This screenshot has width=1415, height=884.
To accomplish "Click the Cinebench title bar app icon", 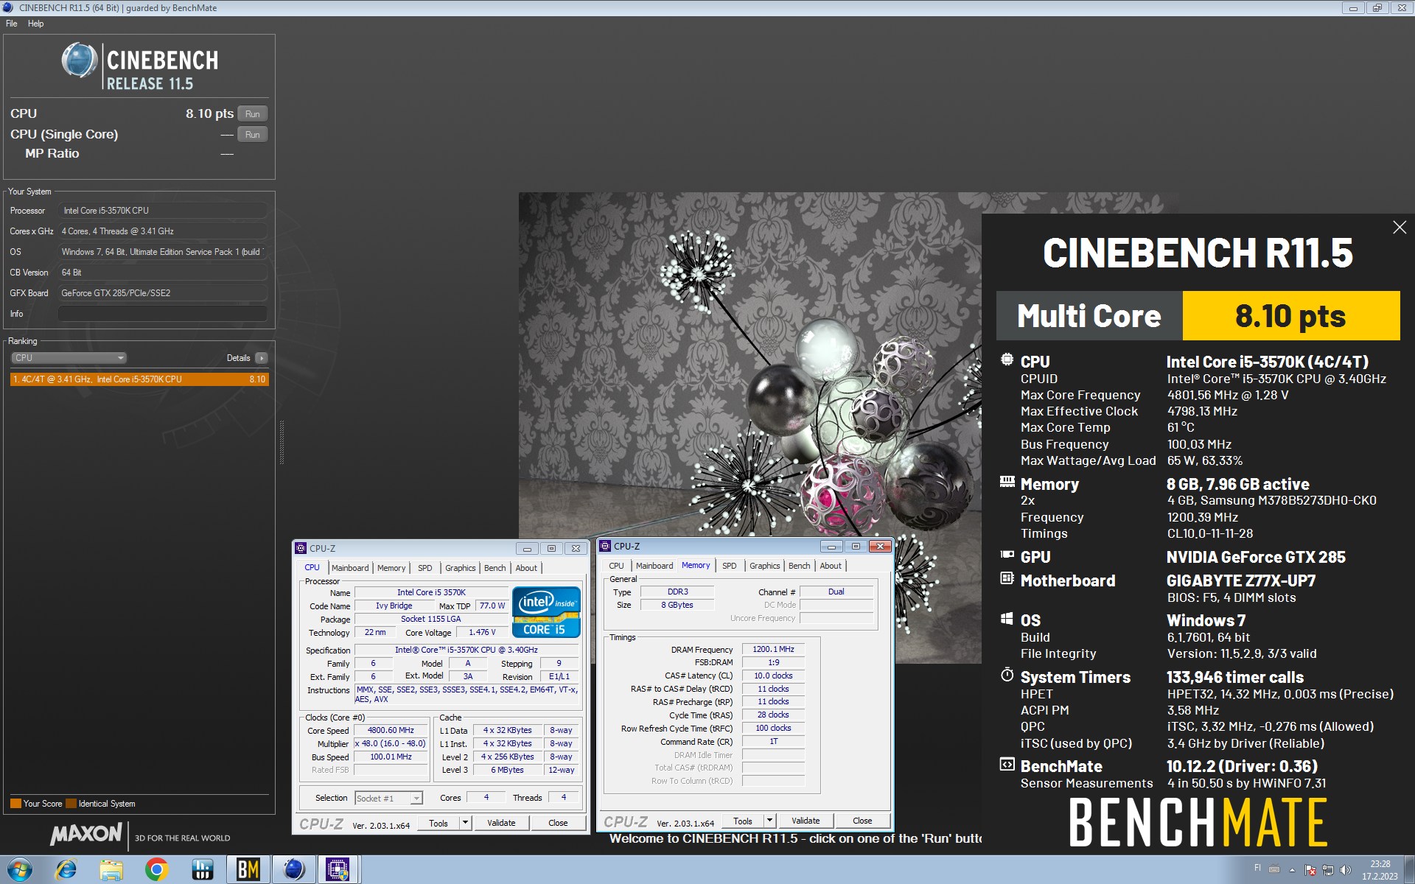I will (x=8, y=7).
